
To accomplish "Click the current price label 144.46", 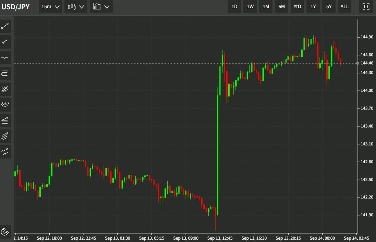I will coord(367,63).
